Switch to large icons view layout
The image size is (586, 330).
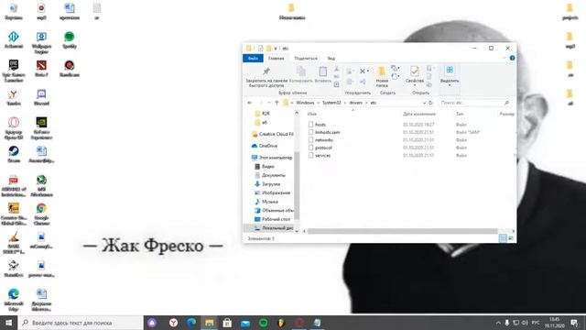[x=511, y=238]
